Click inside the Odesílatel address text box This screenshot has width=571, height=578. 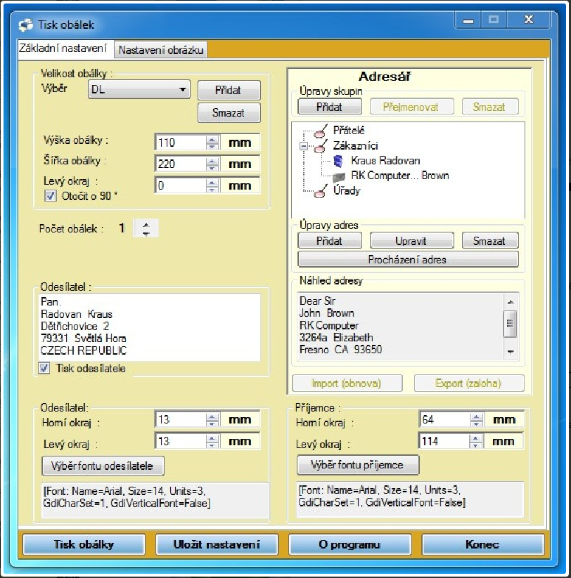point(150,327)
